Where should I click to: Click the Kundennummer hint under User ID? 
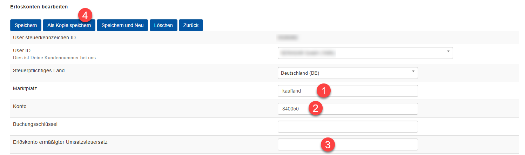click(55, 58)
